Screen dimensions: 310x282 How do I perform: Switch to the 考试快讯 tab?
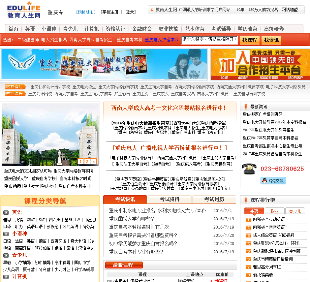125,199
